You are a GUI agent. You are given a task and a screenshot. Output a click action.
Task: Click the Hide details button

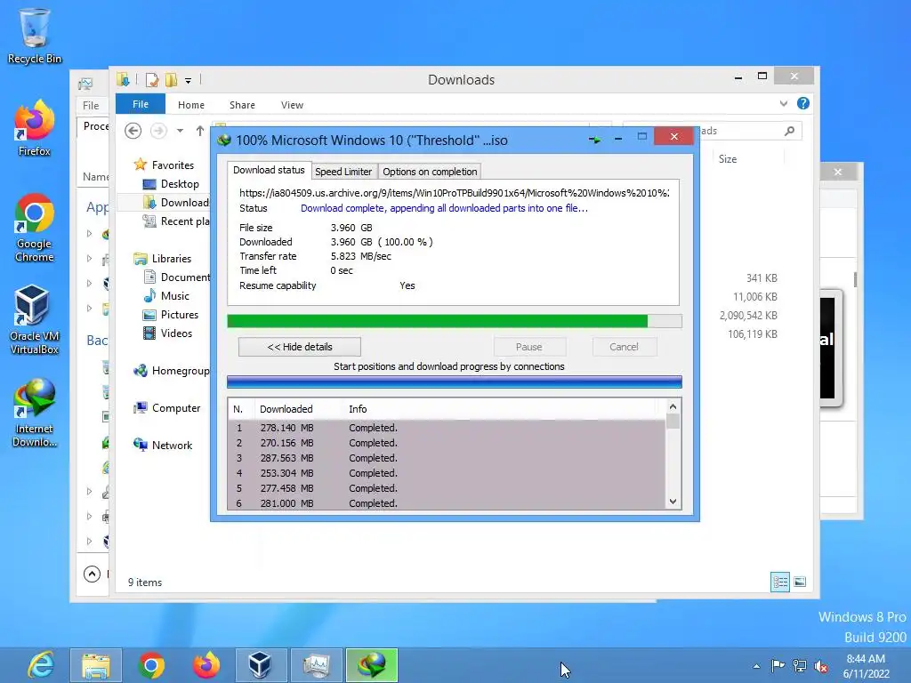coord(300,347)
